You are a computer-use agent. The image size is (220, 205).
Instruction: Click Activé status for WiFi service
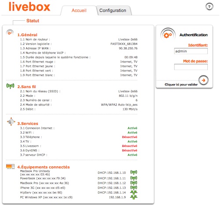pos(132,132)
